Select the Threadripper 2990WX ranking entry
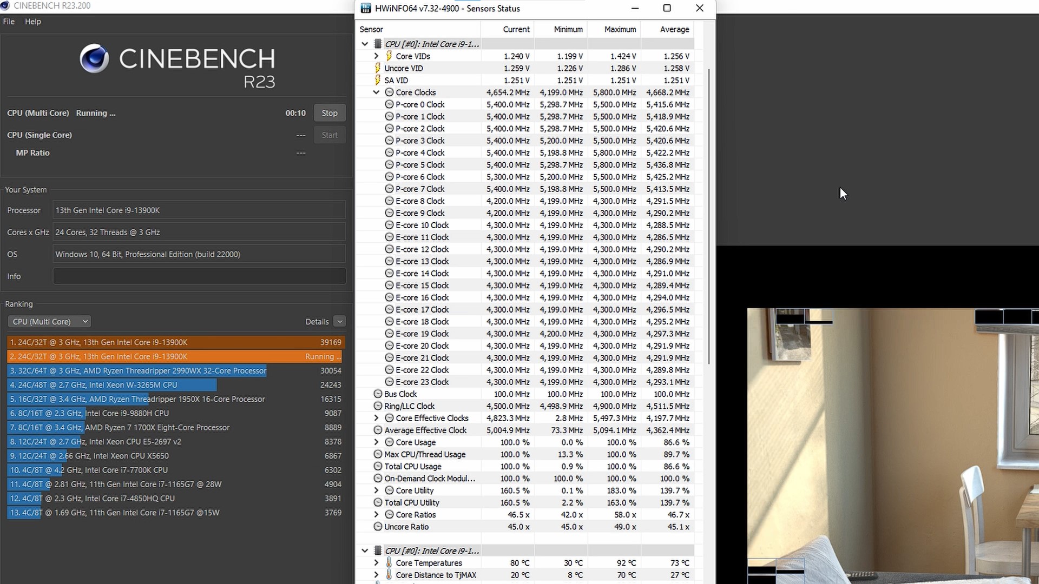 (x=176, y=370)
